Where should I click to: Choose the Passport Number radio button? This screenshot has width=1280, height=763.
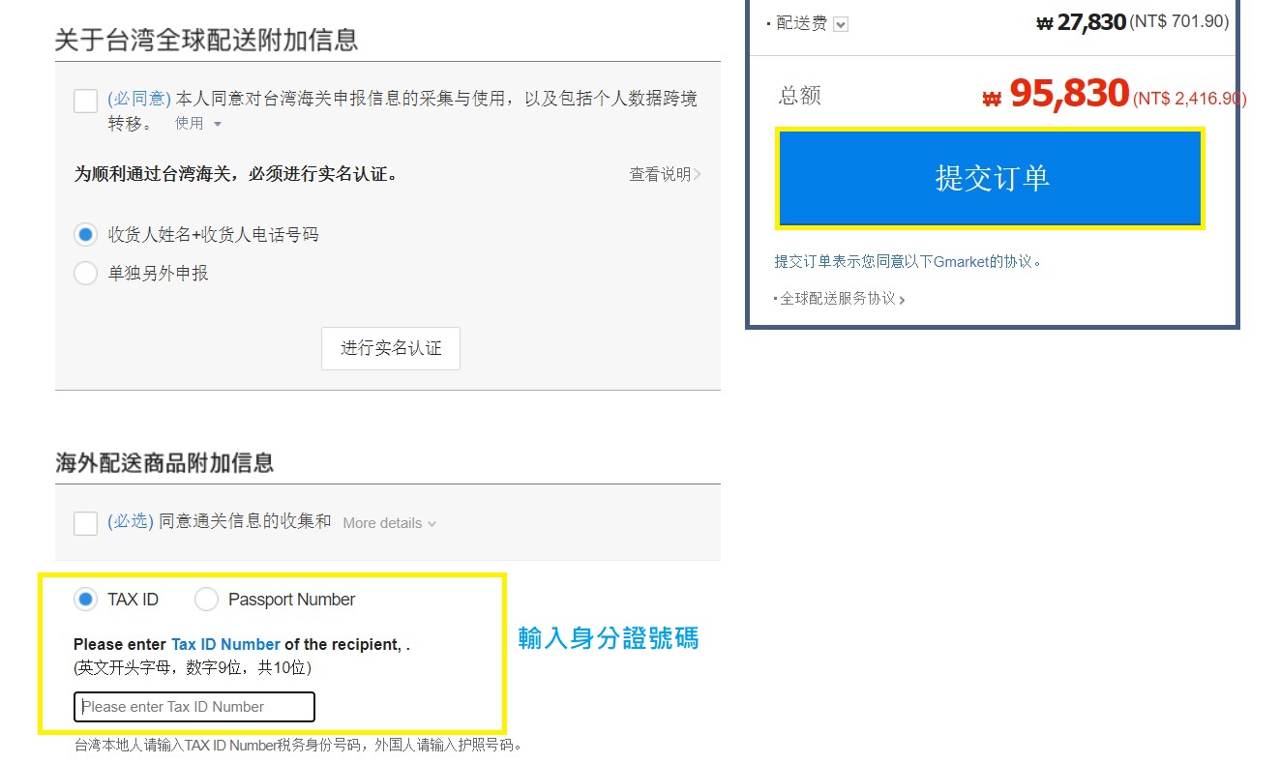tap(206, 600)
